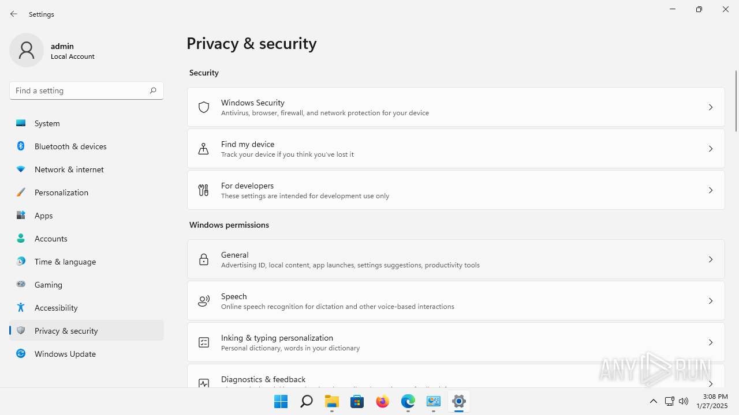Click the search magnifier in Find a setting
Screen dimensions: 739x415
click(153, 90)
